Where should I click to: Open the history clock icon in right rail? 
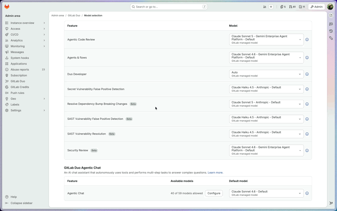tap(331, 31)
